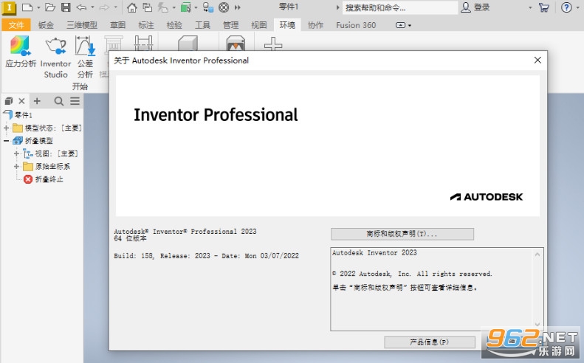Open the undo history dropdown arrow
The width and height of the screenshot is (584, 363).
[x=92, y=7]
